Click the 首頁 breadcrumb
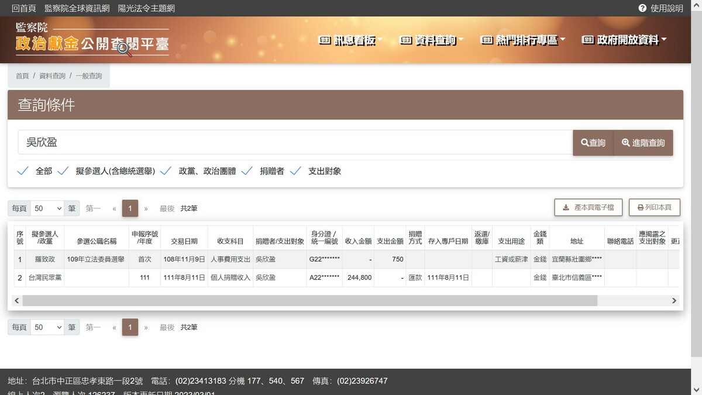The width and height of the screenshot is (702, 395). [22, 76]
